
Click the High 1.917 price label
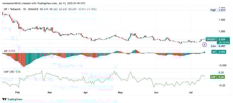pos(218,10)
